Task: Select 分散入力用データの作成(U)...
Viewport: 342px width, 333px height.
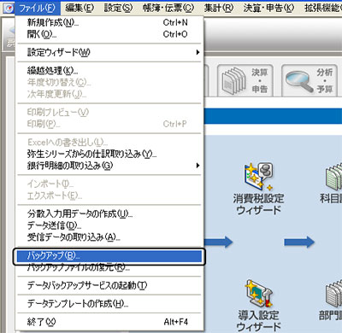Action: (x=109, y=213)
